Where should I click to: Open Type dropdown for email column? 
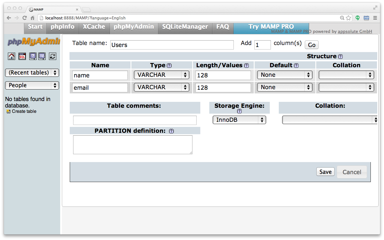tap(161, 87)
